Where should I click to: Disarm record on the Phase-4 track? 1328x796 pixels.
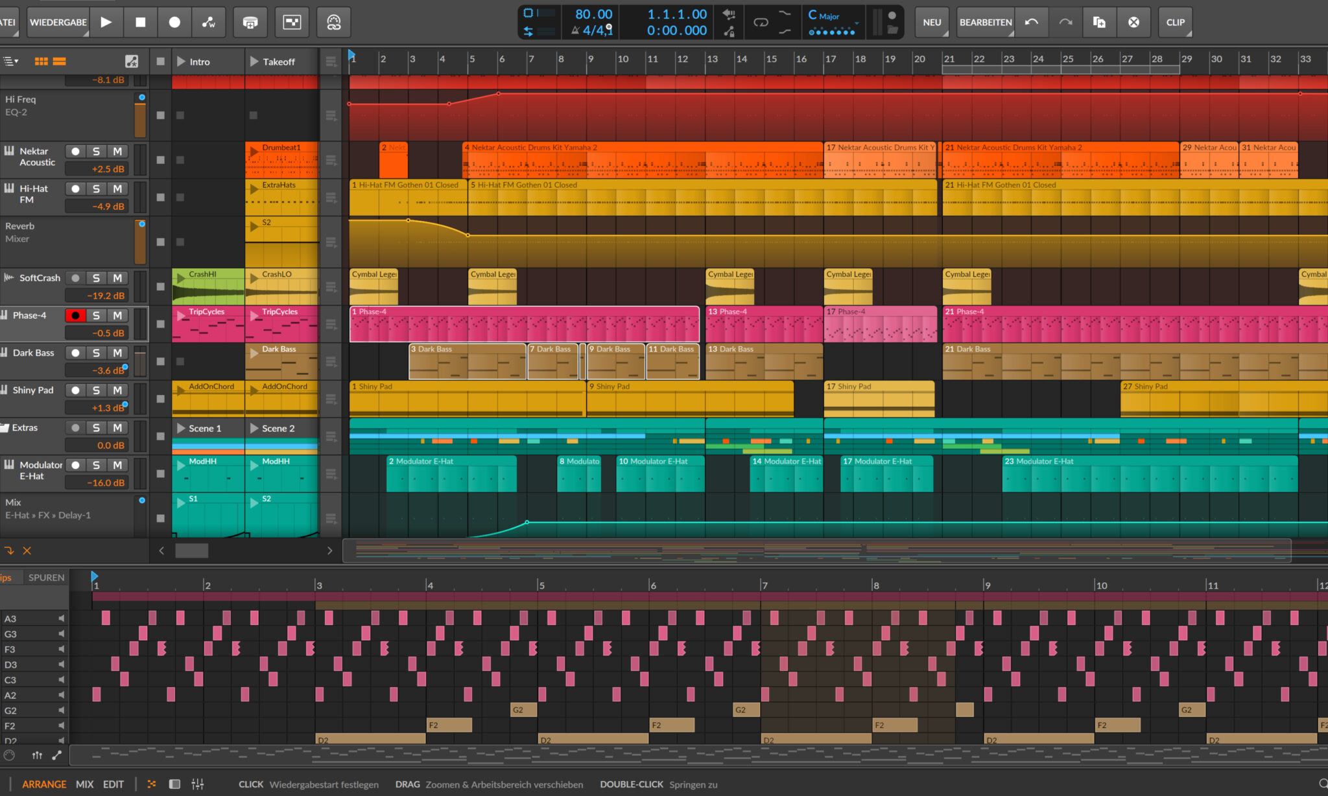pos(75,315)
